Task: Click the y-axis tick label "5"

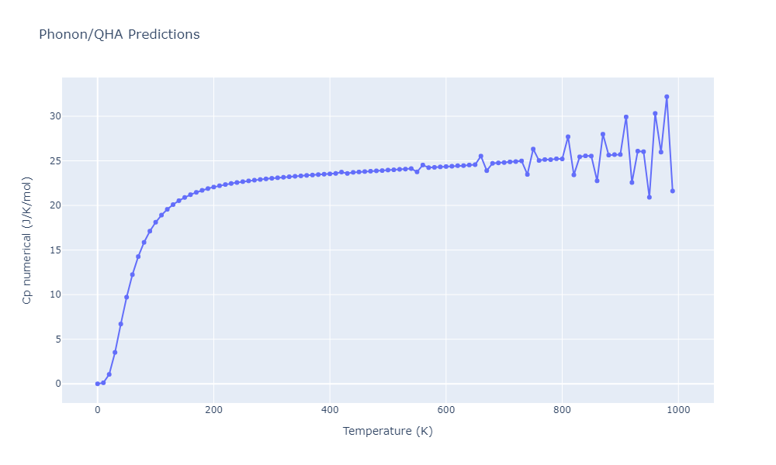Action: [54, 339]
